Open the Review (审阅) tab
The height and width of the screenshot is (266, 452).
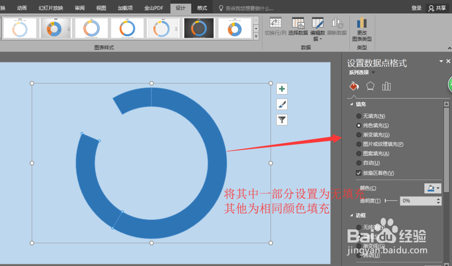(80, 8)
